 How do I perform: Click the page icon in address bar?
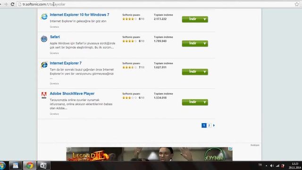click(20, 4)
